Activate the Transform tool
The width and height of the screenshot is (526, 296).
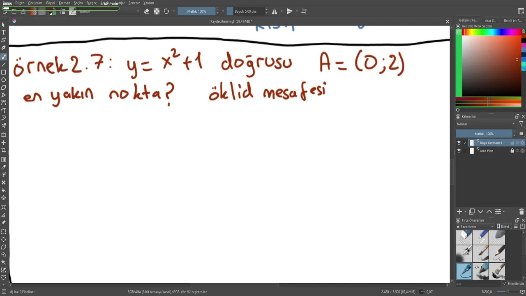4,135
